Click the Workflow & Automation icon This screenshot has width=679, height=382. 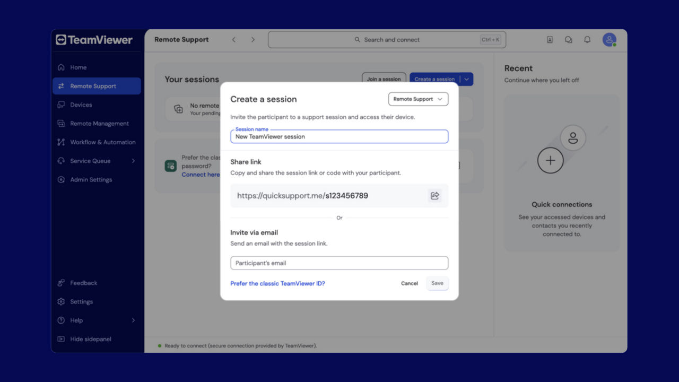point(61,142)
